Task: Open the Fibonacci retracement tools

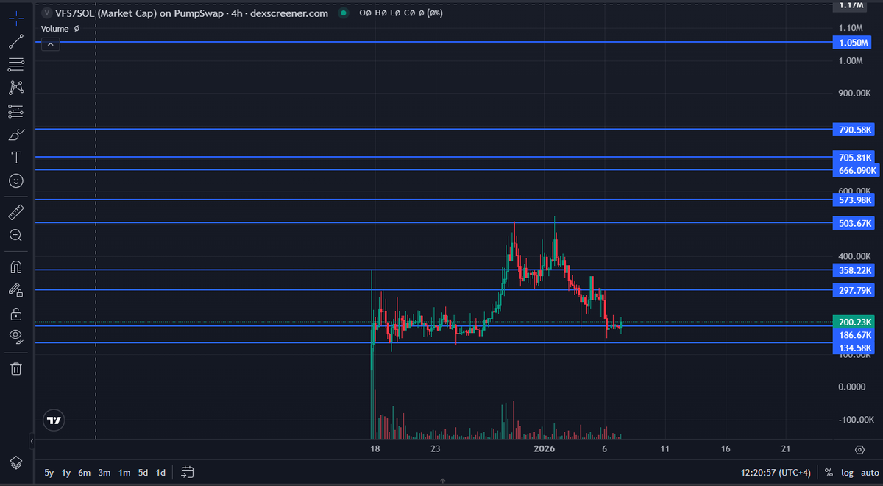Action: point(16,64)
